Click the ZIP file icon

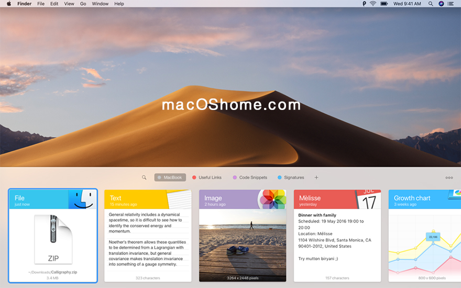click(53, 239)
